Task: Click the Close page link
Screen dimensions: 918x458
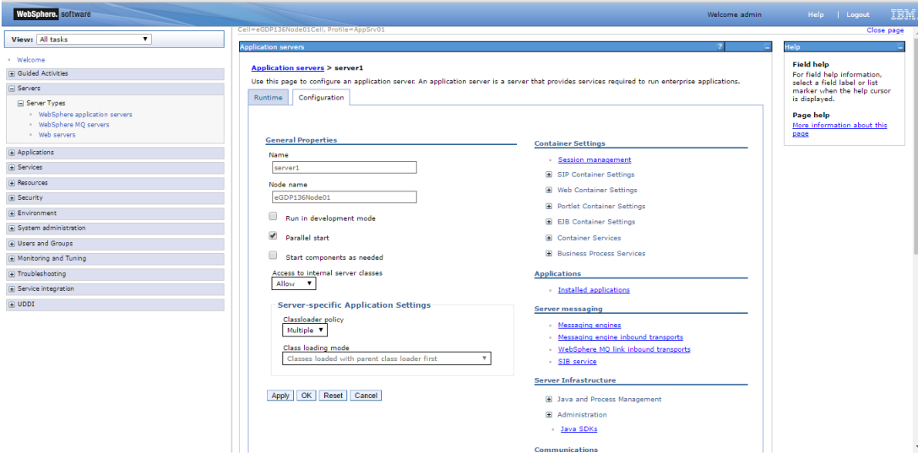Action: click(885, 30)
